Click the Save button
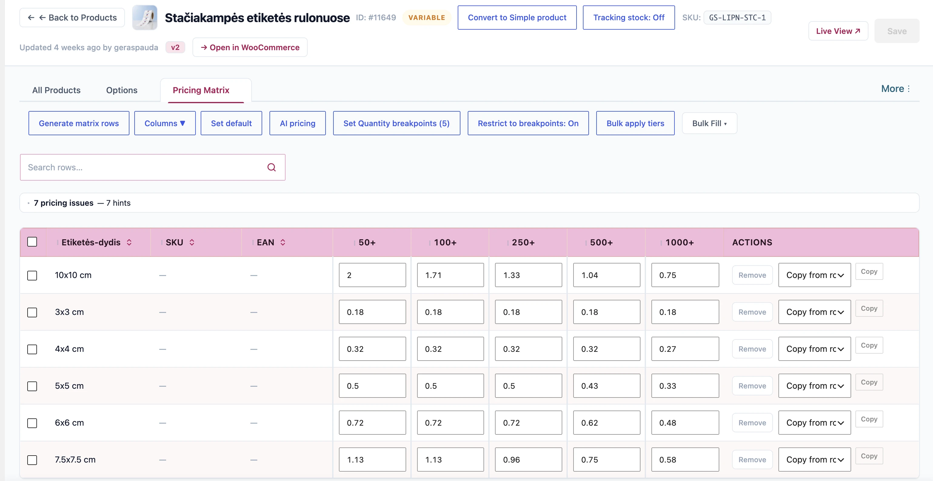This screenshot has width=933, height=481. [x=897, y=31]
